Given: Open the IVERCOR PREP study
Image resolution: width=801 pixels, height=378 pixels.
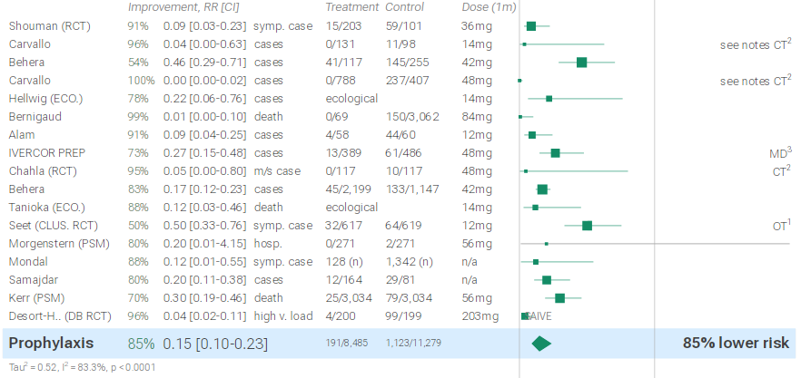Looking at the screenshot, I should coord(47,152).
